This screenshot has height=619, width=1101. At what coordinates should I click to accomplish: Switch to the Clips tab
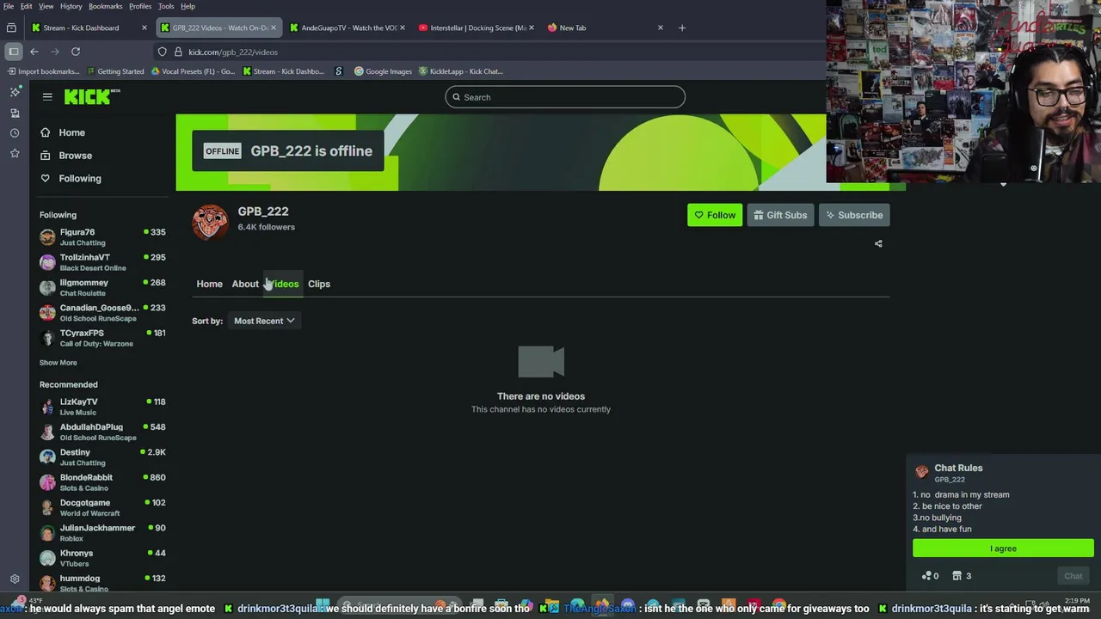tap(319, 284)
